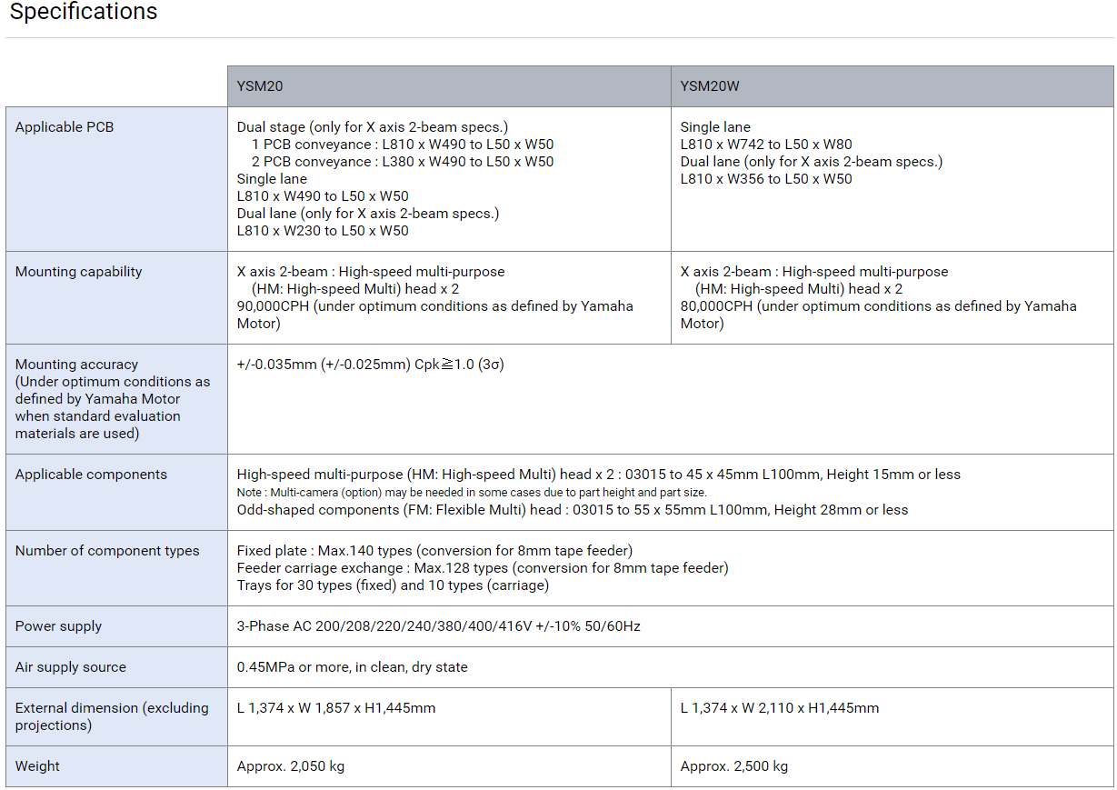The height and width of the screenshot is (790, 1117).
Task: Click the '2 PCB conveyance : L380 x W490' line
Action: click(403, 162)
